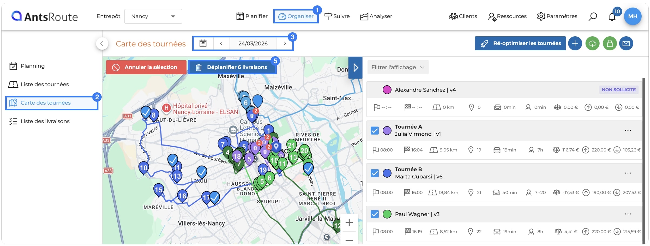This screenshot has width=650, height=246.
Task: Select Liste des tournées in sidebar
Action: 39,84
